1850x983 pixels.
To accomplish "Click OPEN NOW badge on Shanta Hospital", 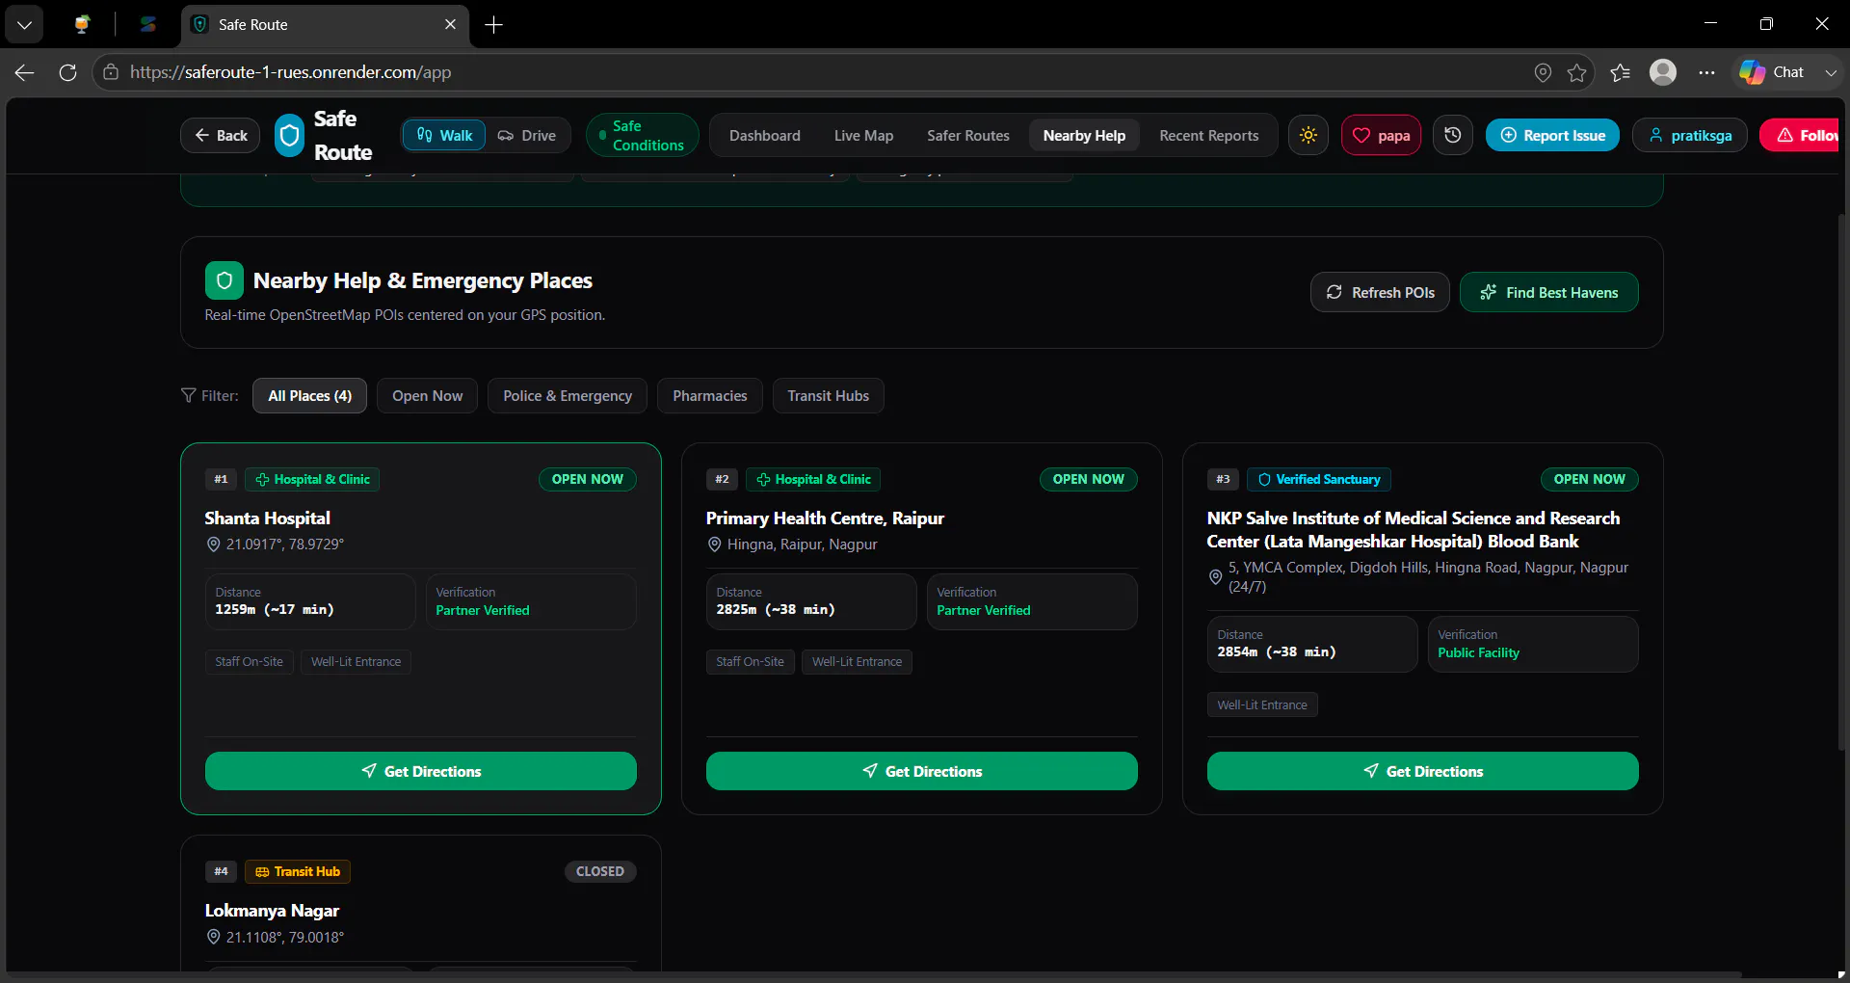I will point(588,479).
